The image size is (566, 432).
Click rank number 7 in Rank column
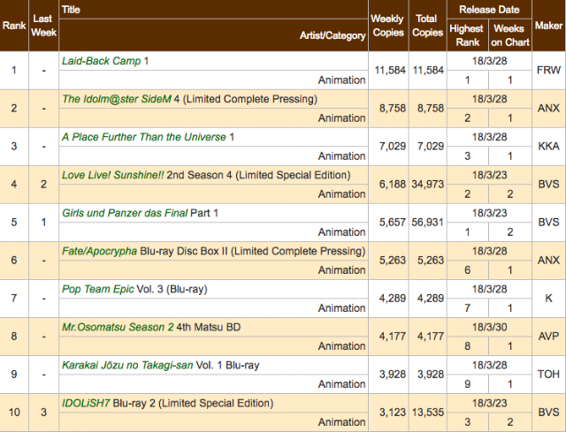[14, 299]
